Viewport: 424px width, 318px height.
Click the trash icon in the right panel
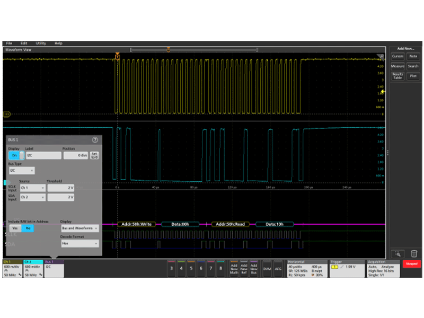[413, 253]
